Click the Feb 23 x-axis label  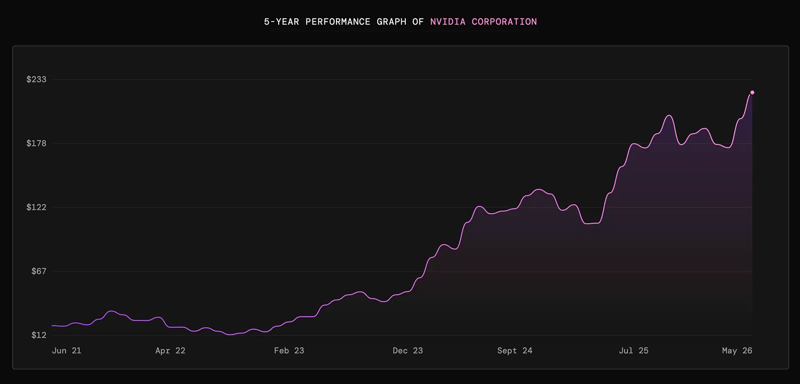(289, 350)
